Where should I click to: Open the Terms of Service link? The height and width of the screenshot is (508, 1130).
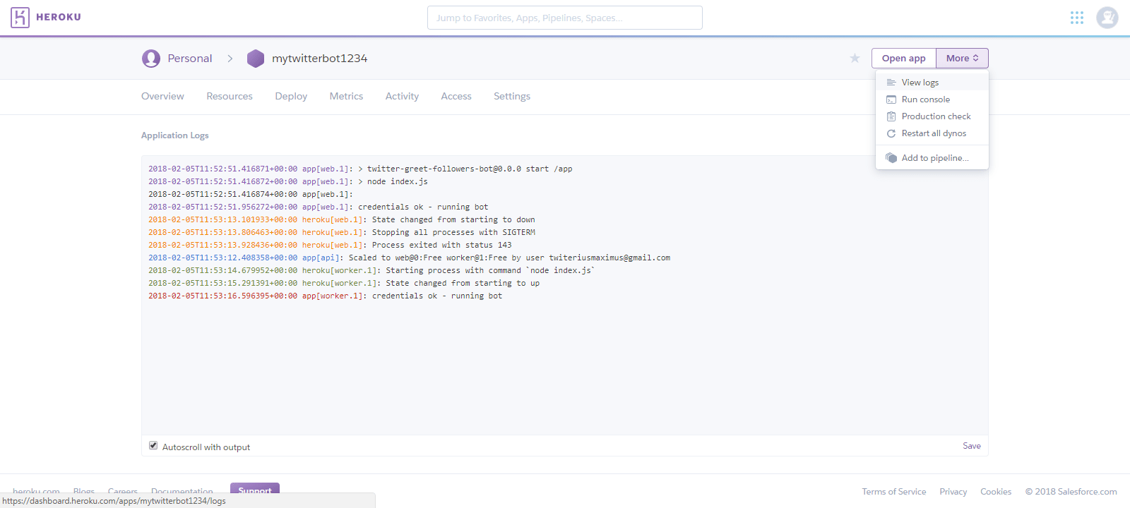pyautogui.click(x=894, y=492)
